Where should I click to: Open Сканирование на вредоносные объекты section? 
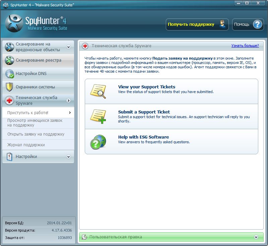38,47
